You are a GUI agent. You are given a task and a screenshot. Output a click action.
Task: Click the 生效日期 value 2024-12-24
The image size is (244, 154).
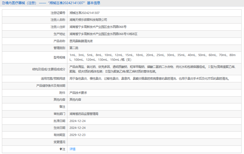77,128
